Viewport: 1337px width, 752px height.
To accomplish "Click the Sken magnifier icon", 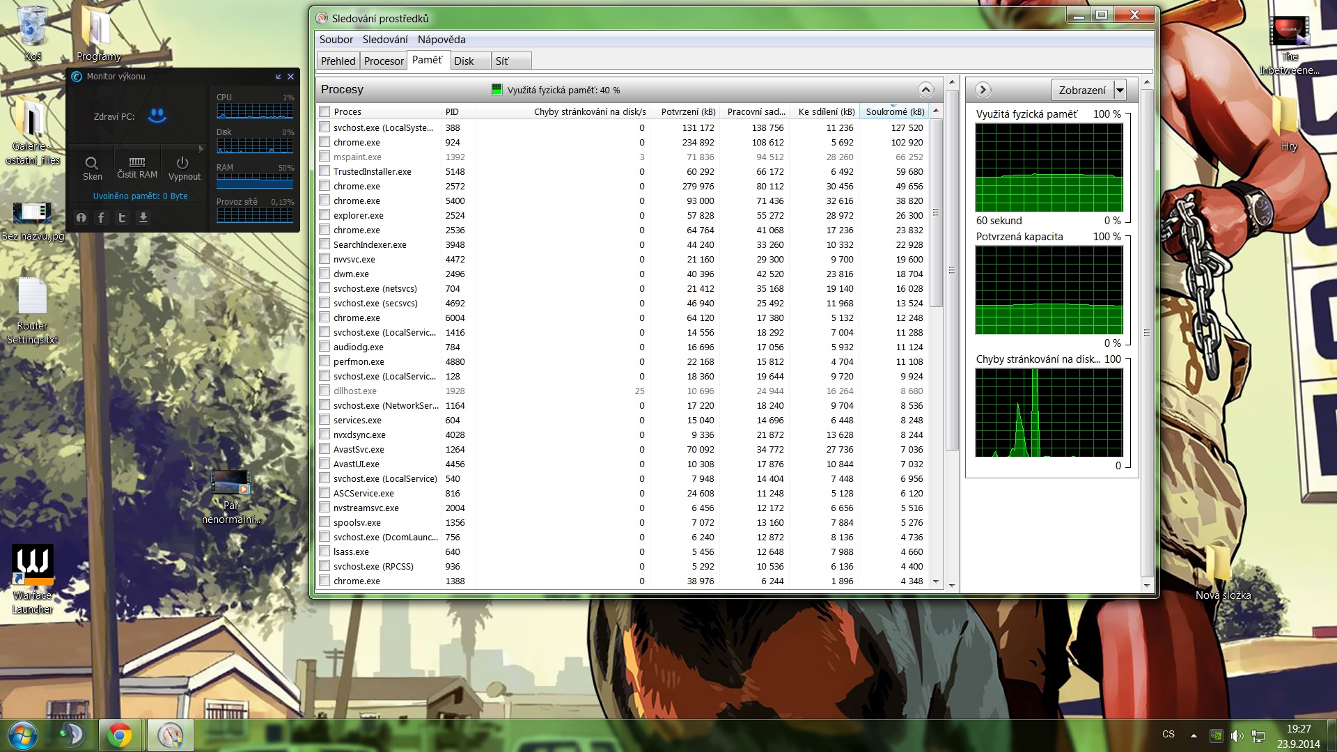I will coord(92,164).
